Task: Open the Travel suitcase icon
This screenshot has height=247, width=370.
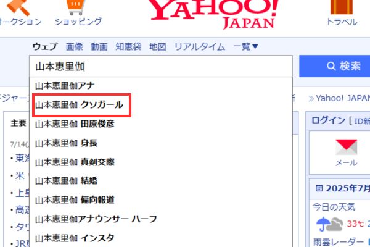Action: coord(342,7)
